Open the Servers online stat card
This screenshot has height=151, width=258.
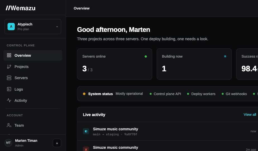[114, 64]
